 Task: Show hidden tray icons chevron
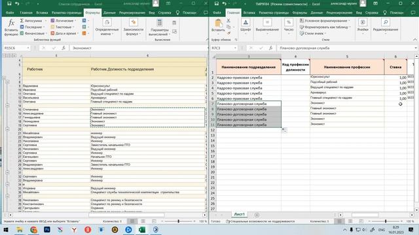coord(345,230)
